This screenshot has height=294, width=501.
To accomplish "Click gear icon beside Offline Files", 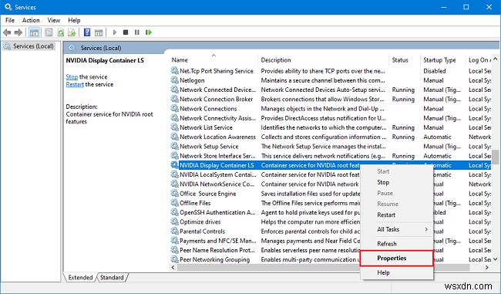I will click(x=174, y=203).
